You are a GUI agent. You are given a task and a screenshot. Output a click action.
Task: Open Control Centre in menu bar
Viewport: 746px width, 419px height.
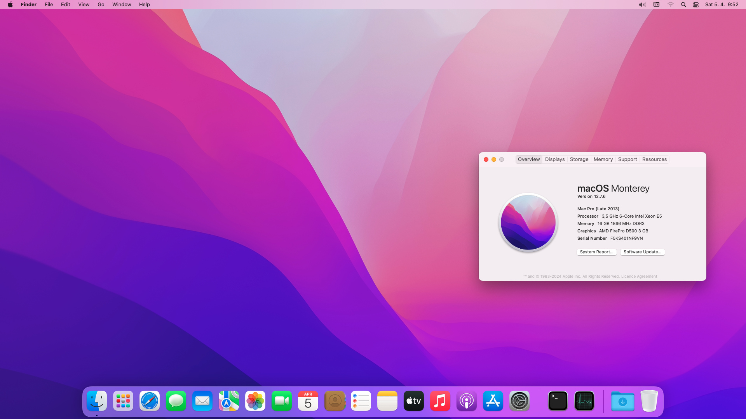coord(696,5)
